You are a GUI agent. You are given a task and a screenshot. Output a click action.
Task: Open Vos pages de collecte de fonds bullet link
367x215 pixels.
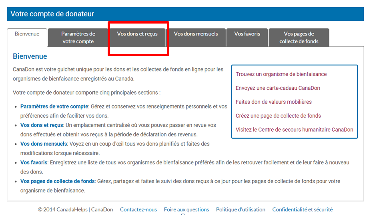pos(57,181)
